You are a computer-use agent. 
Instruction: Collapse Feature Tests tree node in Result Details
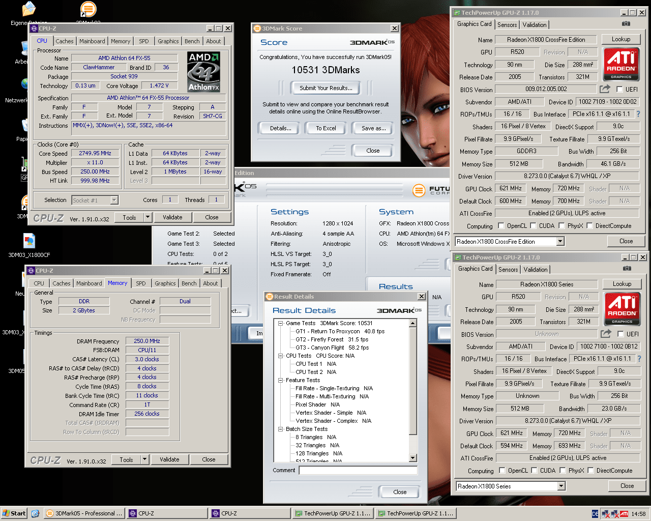(x=280, y=380)
